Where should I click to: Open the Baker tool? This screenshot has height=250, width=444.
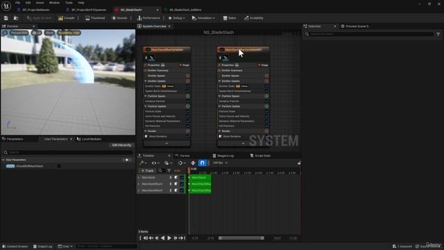coord(230,18)
